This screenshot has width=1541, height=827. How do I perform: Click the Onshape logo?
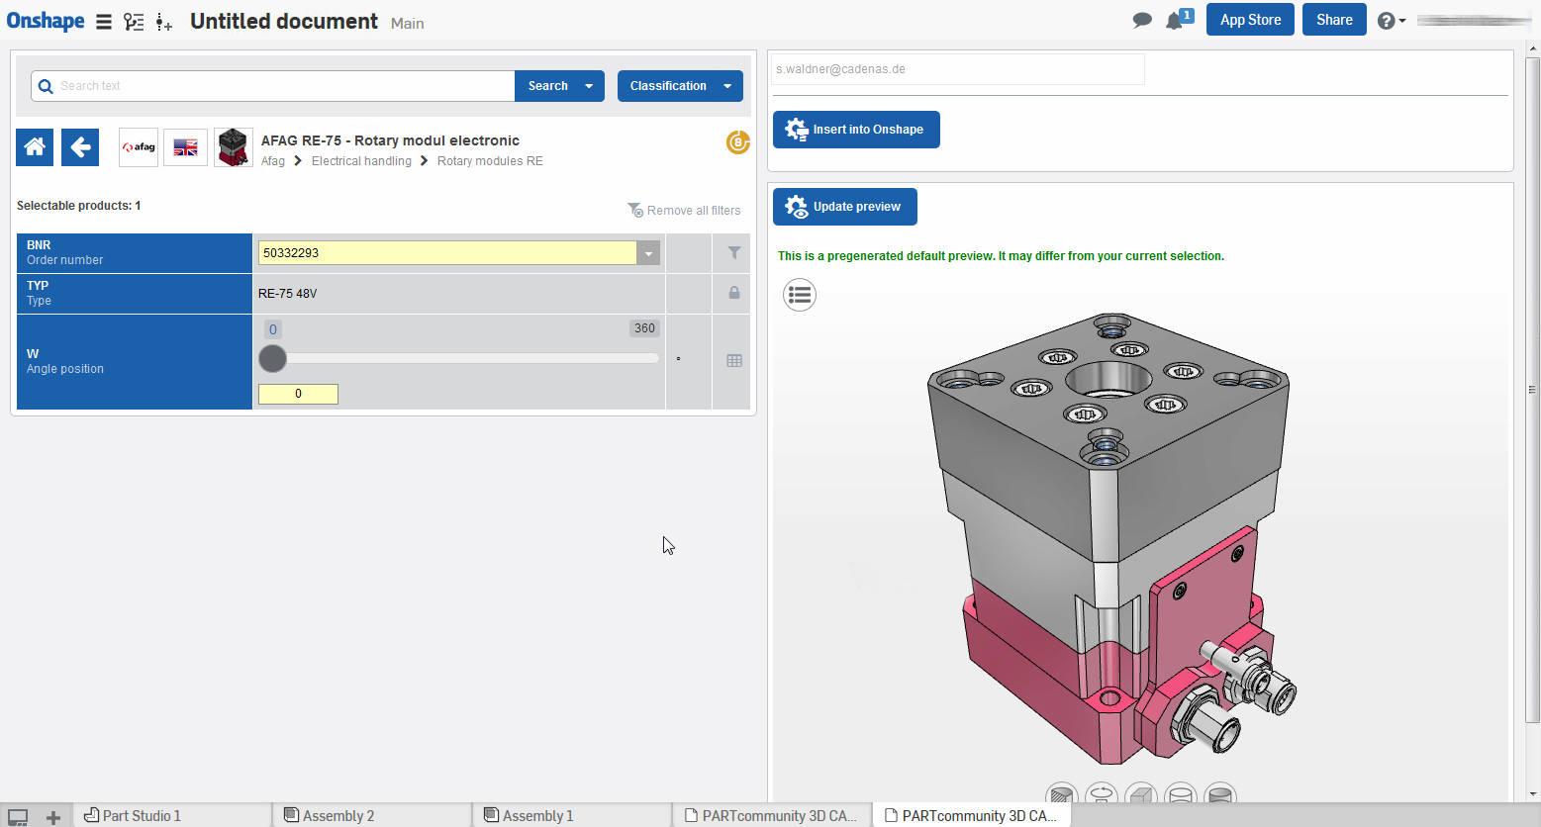(46, 21)
